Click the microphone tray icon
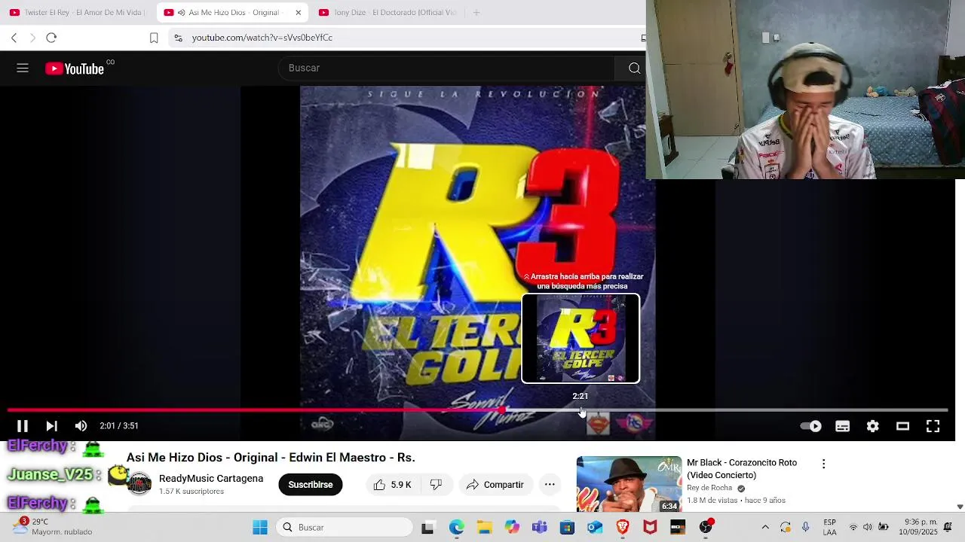This screenshot has width=965, height=542. pos(806,528)
